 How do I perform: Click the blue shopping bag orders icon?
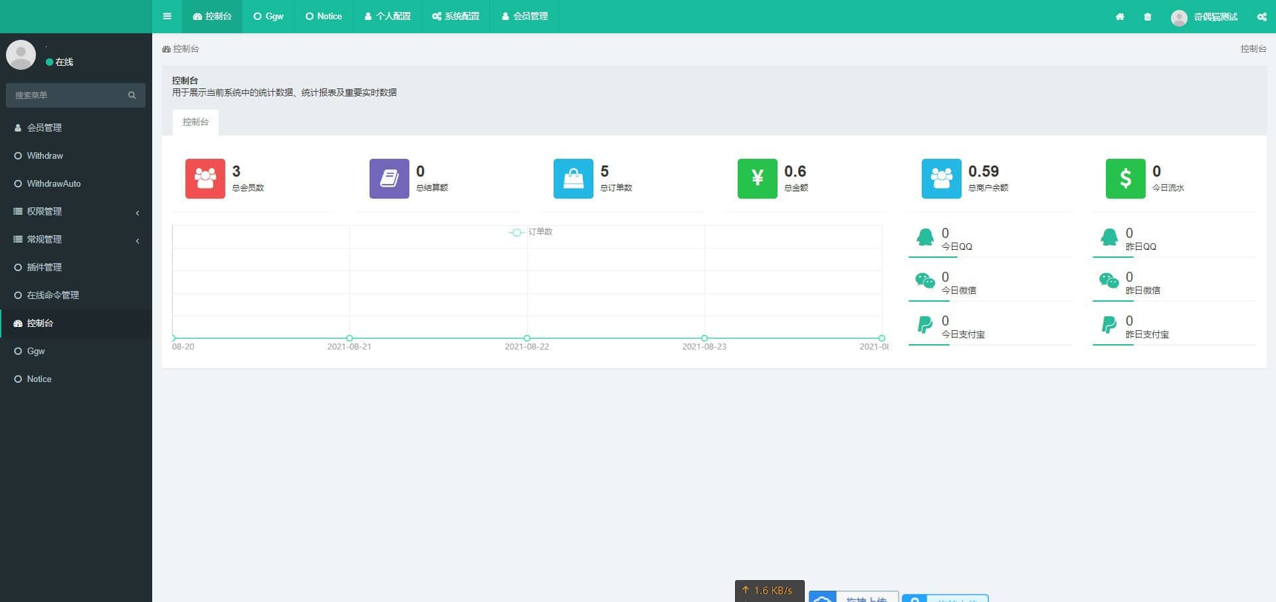pyautogui.click(x=573, y=178)
